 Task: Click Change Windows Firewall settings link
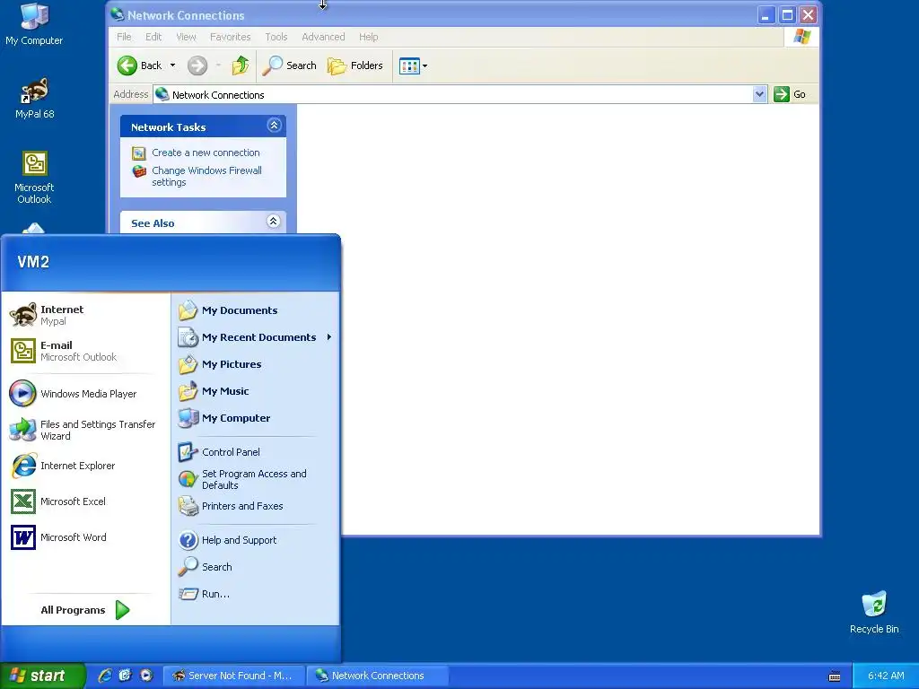tap(206, 177)
